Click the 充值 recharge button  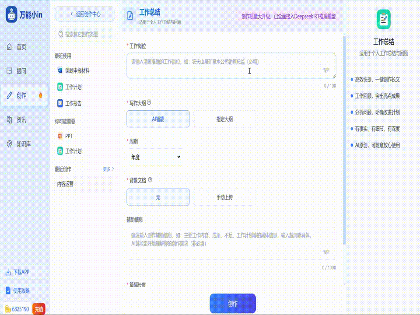(39, 309)
